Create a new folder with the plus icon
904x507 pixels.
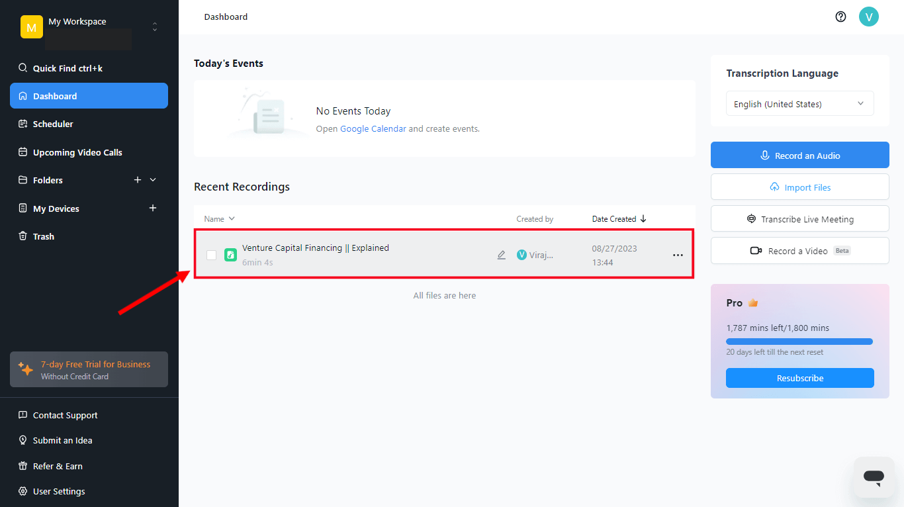(x=137, y=179)
